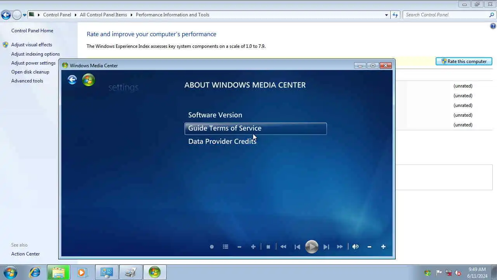Decrease volume in Media Center
This screenshot has height=280, width=497.
point(369,247)
